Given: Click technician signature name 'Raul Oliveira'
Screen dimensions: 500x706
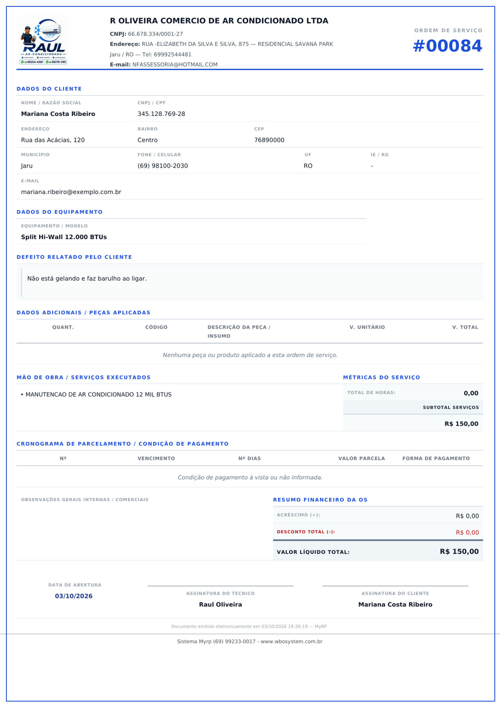Looking at the screenshot, I should click(x=220, y=605).
